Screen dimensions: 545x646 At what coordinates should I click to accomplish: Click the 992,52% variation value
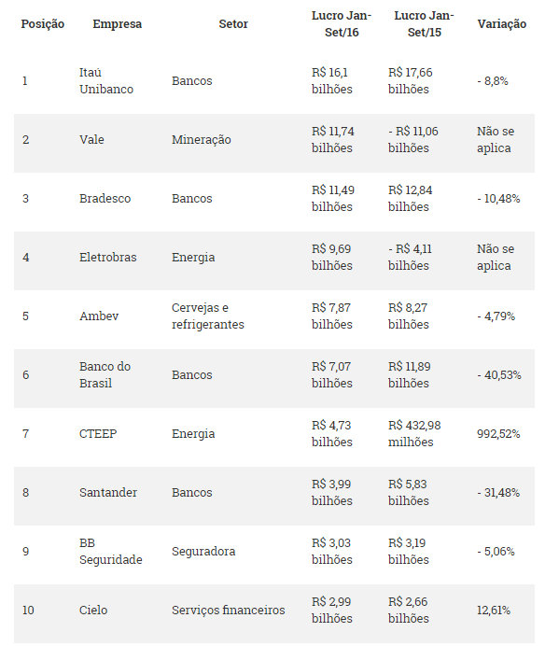click(x=498, y=434)
